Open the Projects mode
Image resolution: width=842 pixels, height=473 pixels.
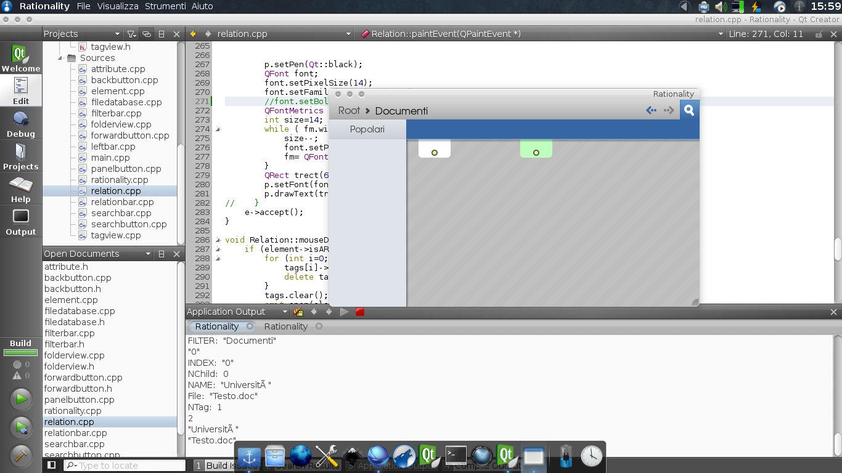(x=21, y=156)
